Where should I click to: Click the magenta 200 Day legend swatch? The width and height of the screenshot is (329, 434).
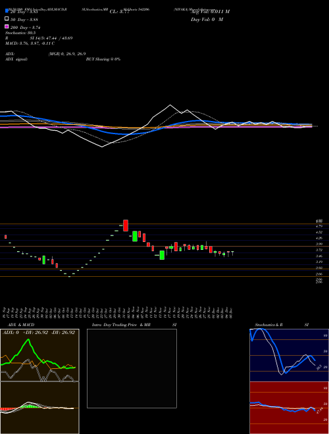pos(7,26)
